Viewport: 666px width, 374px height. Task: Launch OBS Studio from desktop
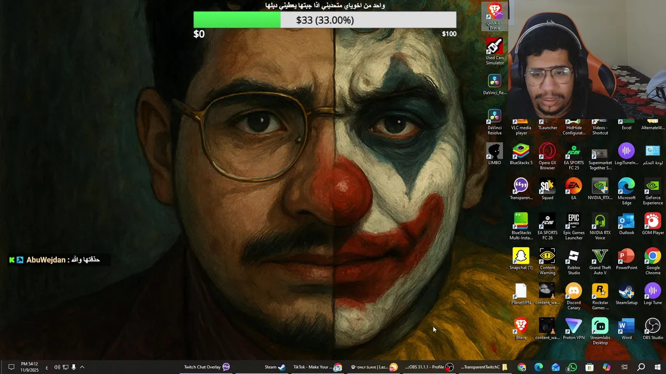652,329
